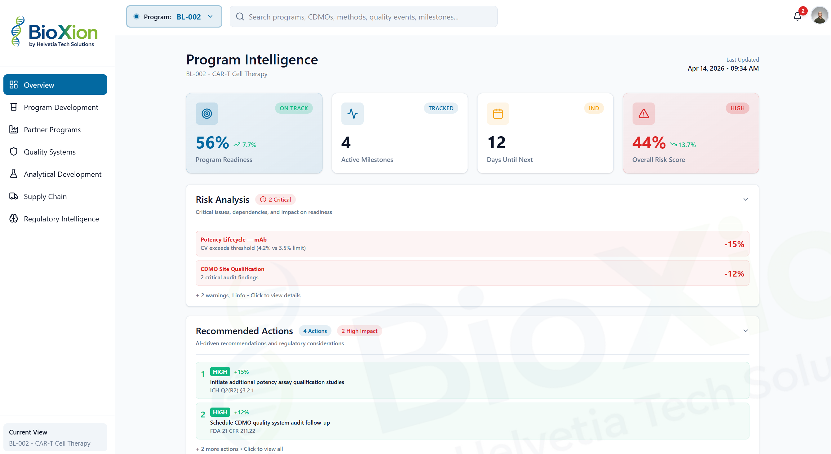The width and height of the screenshot is (831, 454).
Task: Click the TRACKED status badge
Action: tap(441, 108)
